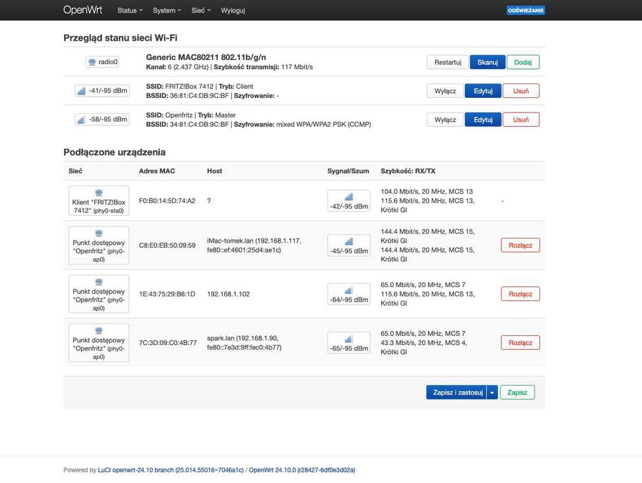Click MAC address 7C:3D:09:C0:4B:77
The image size is (642, 483).
tap(168, 343)
